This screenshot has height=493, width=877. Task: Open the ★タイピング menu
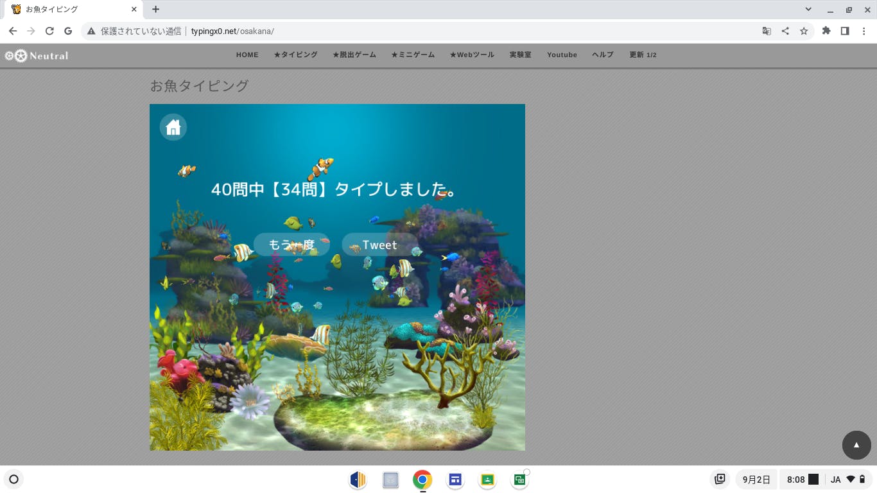295,55
